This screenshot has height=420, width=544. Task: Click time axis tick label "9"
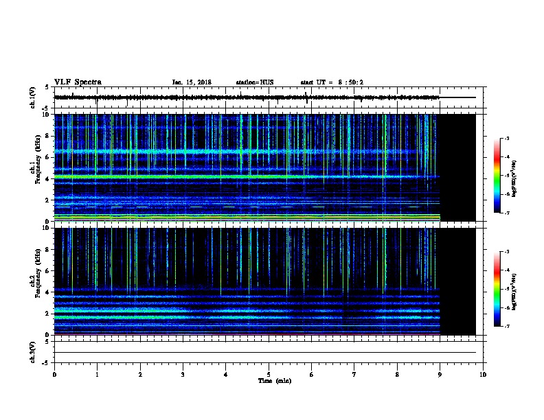click(x=440, y=374)
